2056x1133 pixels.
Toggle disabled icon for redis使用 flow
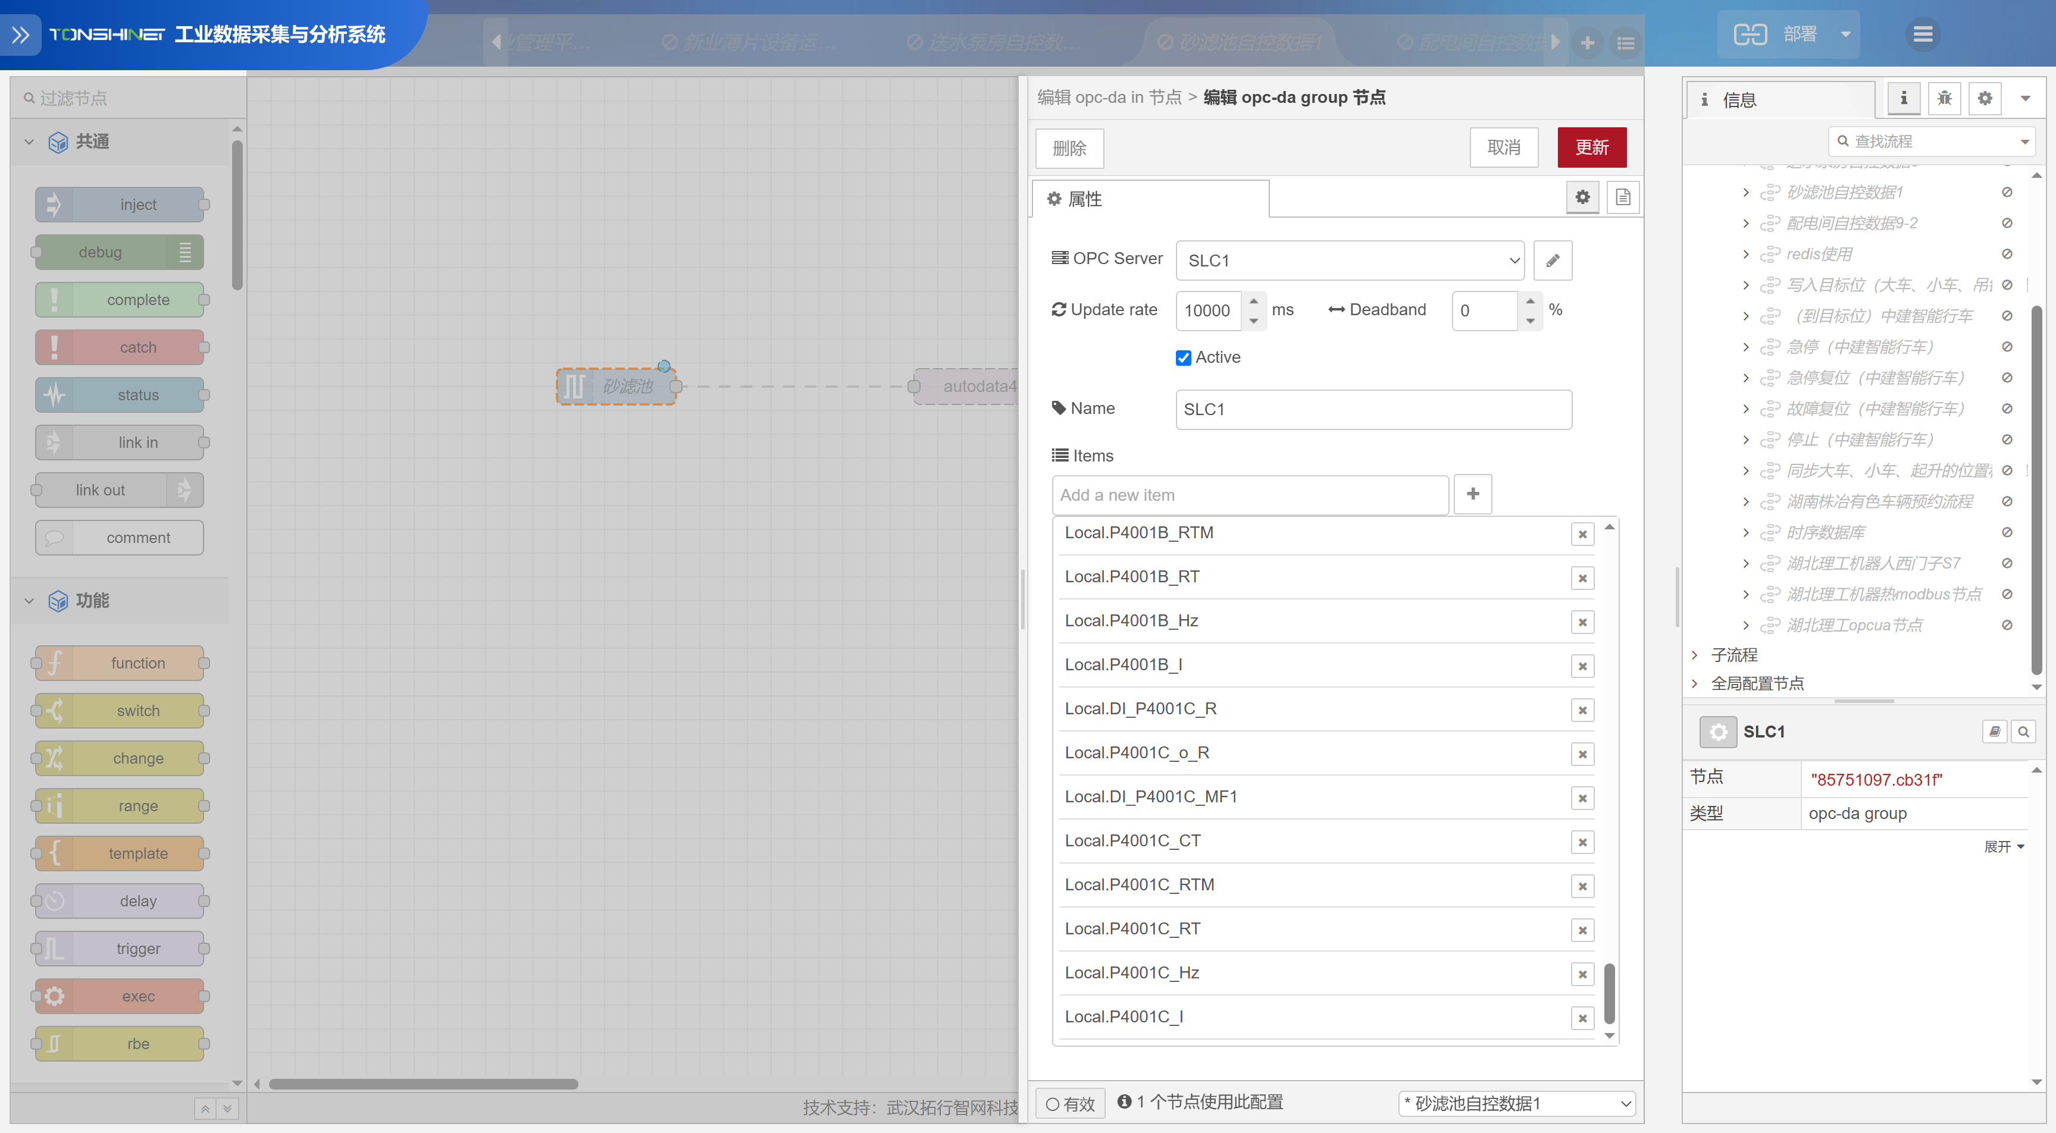coord(2007,254)
